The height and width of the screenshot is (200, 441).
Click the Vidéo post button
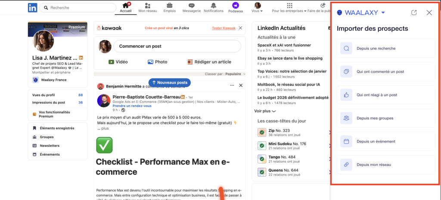click(118, 62)
